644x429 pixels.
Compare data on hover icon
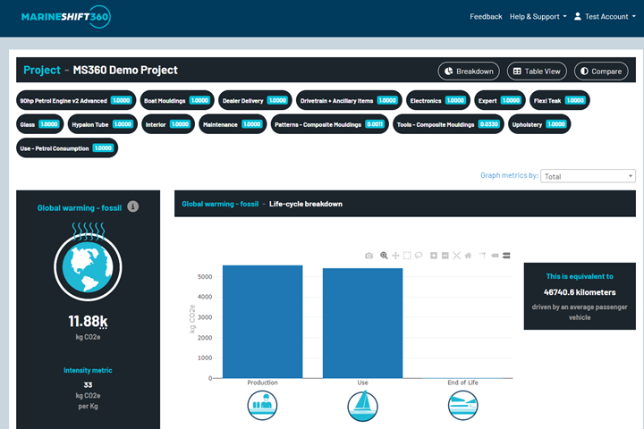point(506,256)
